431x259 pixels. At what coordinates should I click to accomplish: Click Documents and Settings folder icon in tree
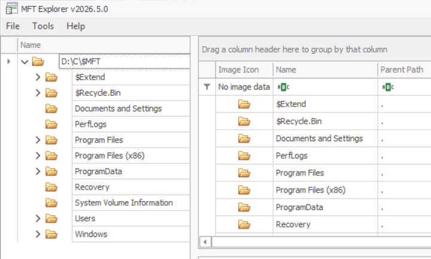[x=51, y=109]
